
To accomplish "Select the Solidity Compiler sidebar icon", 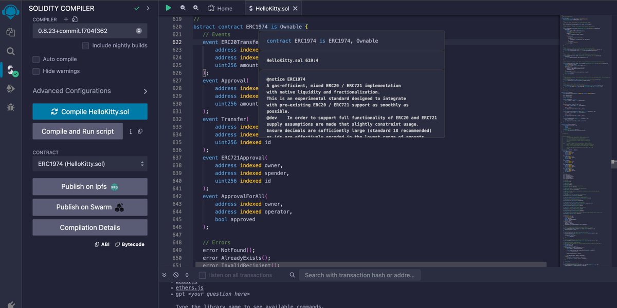I will 10,69.
